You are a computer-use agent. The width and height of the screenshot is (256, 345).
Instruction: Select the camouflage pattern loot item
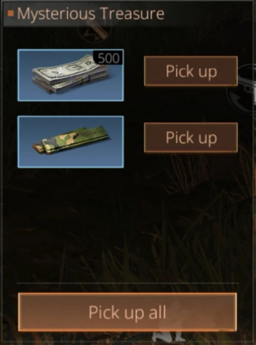point(71,142)
